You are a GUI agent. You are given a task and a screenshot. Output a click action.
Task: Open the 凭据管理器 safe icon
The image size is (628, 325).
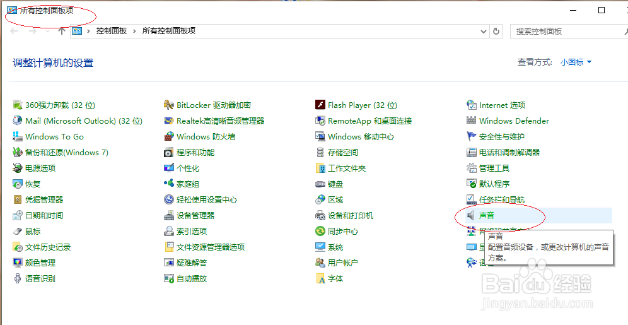17,199
